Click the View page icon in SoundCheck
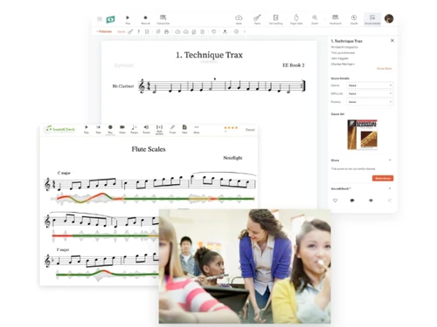 pos(184,129)
